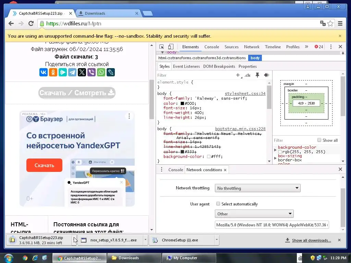The width and height of the screenshot is (351, 263).
Task: Launch Chrome from quick launch
Action: 25,258
